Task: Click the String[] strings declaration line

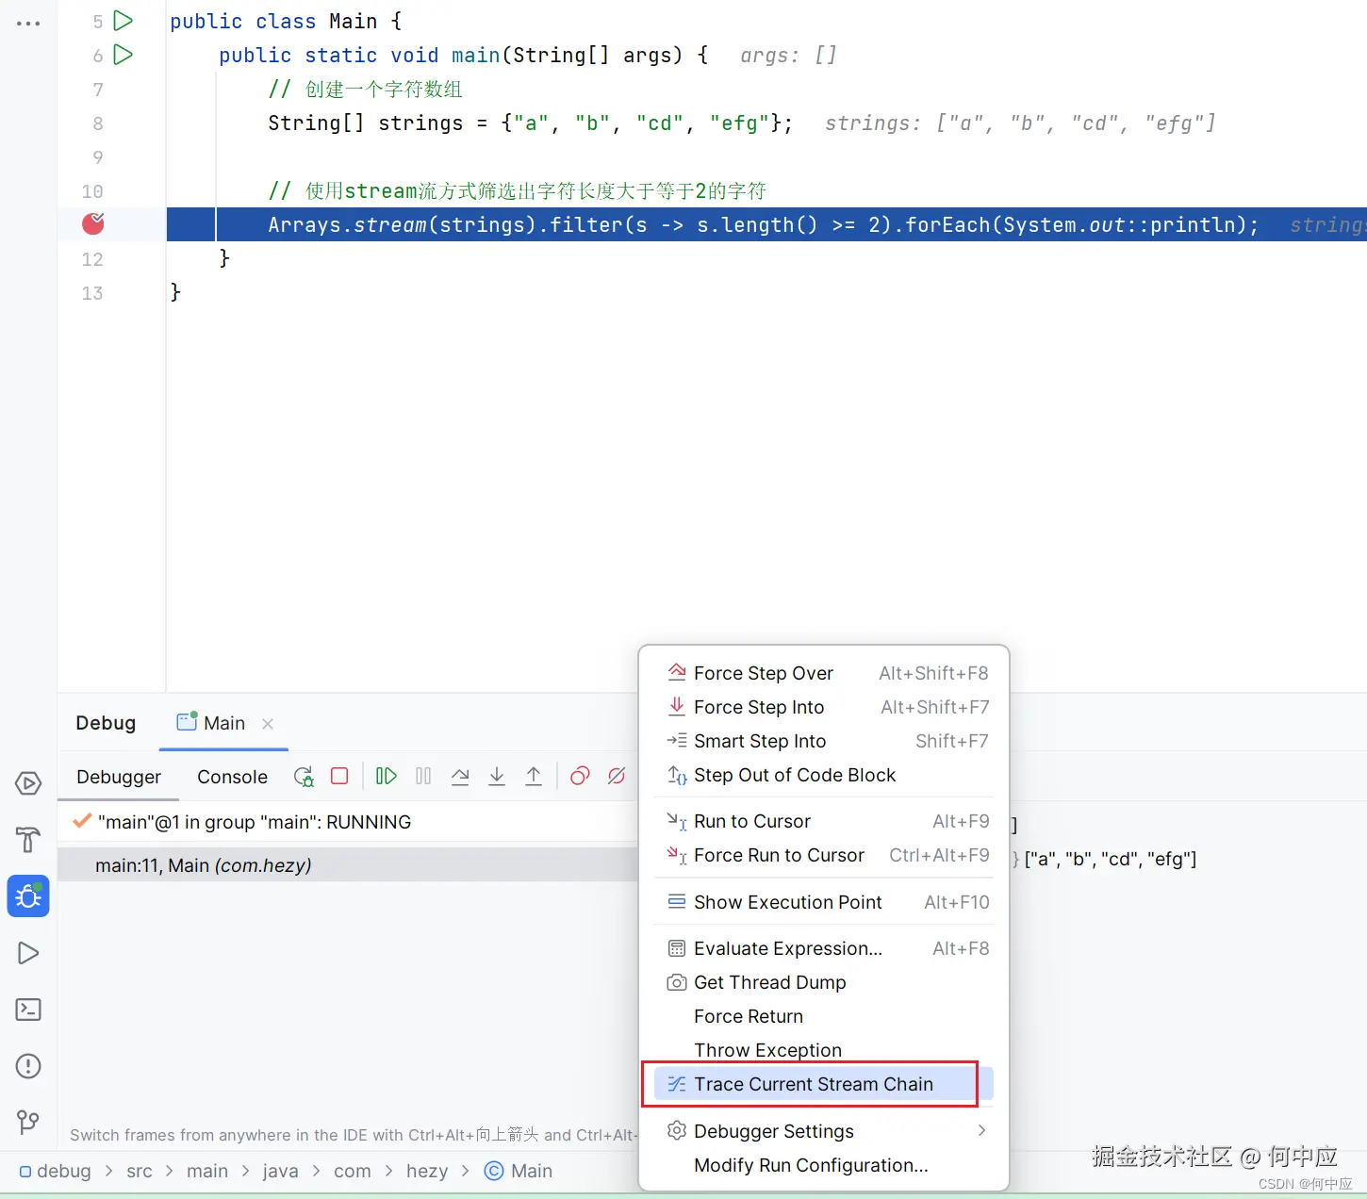Action: click(x=530, y=123)
